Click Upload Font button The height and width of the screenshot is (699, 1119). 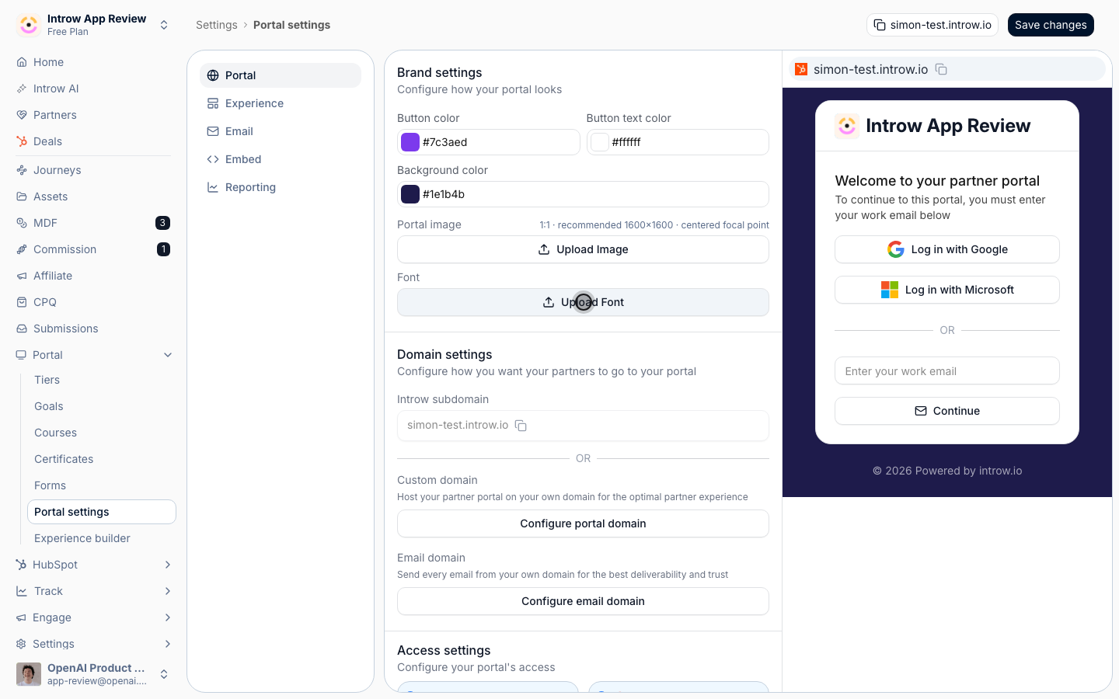(x=583, y=302)
